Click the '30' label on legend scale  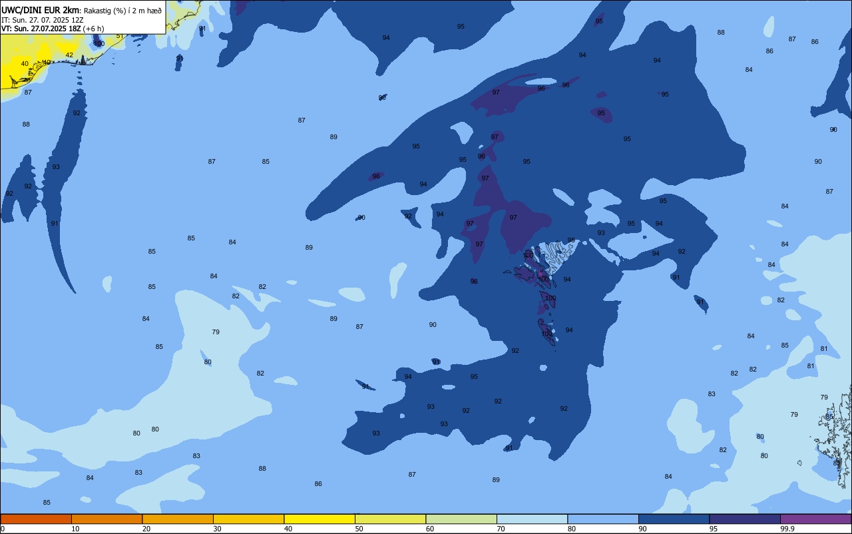click(x=217, y=529)
